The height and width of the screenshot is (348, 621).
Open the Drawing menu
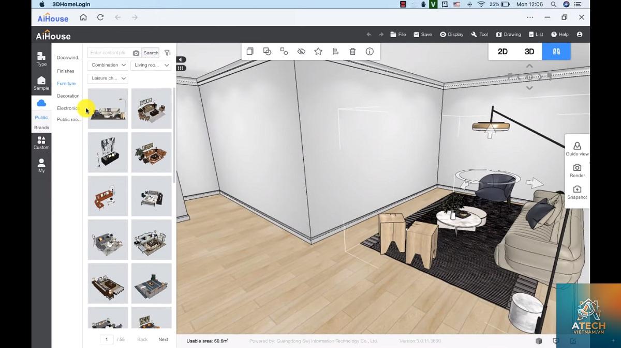coord(508,35)
